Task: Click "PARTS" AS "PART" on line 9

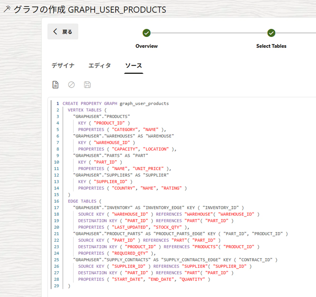Action: pyautogui.click(x=126, y=156)
